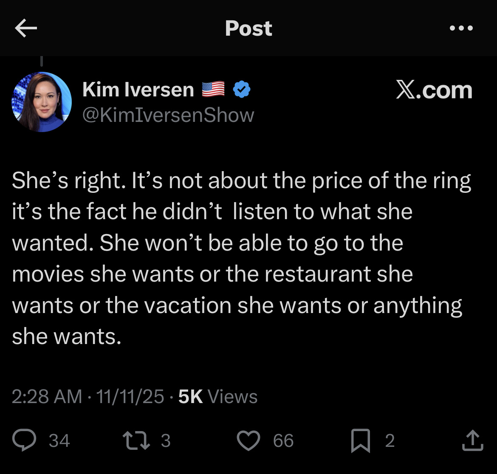
Task: Tap the 34 replies count
Action: pyautogui.click(x=59, y=440)
